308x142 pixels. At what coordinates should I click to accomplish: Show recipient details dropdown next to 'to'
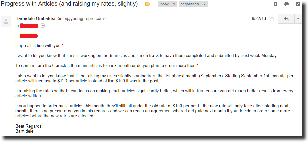coord(43,26)
